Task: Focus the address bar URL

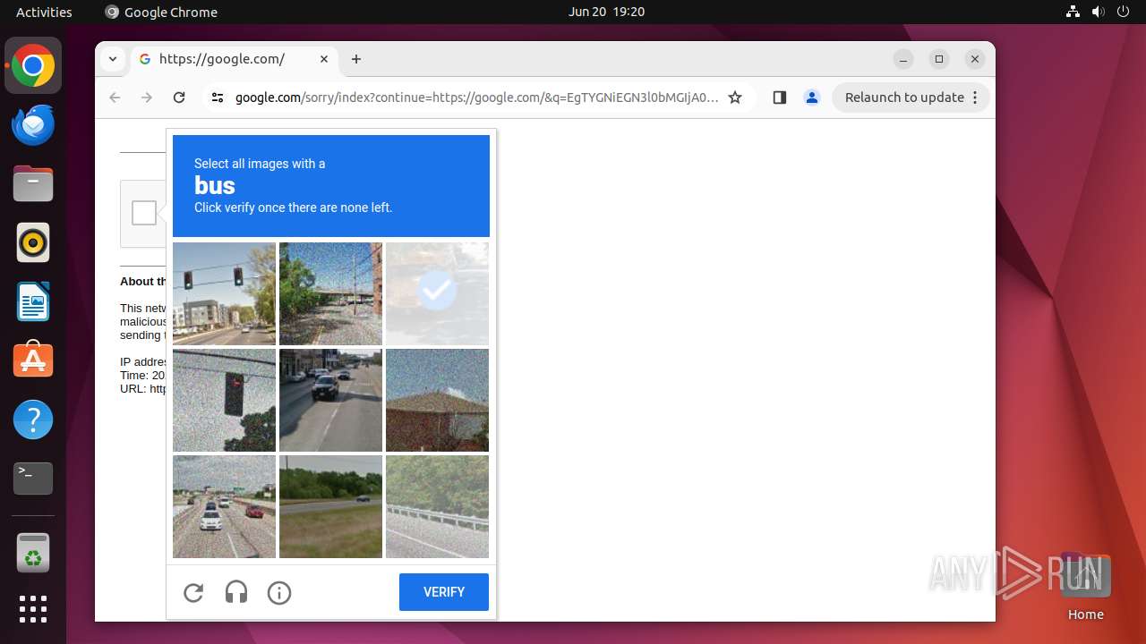Action: click(476, 97)
